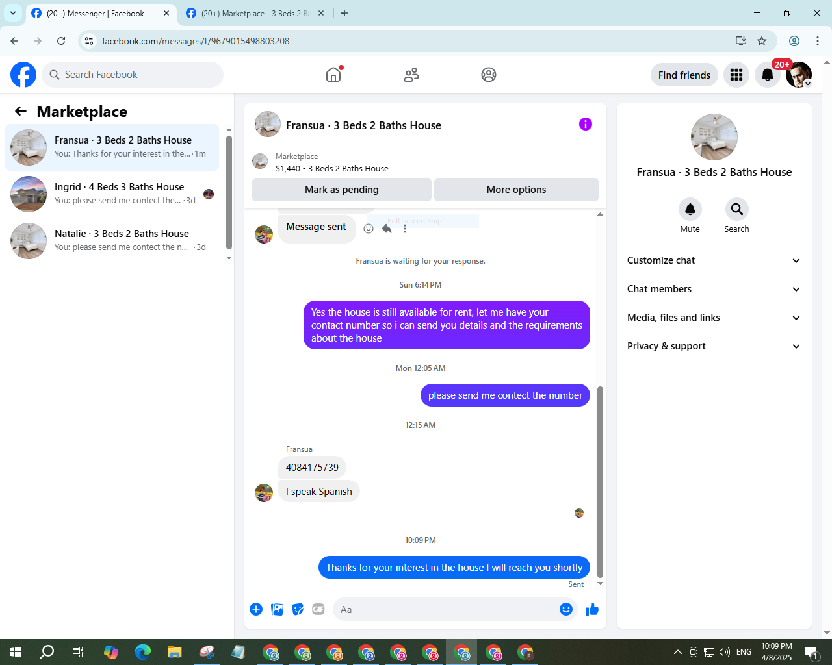Expand Privacy & support section
The image size is (832, 665).
[714, 346]
